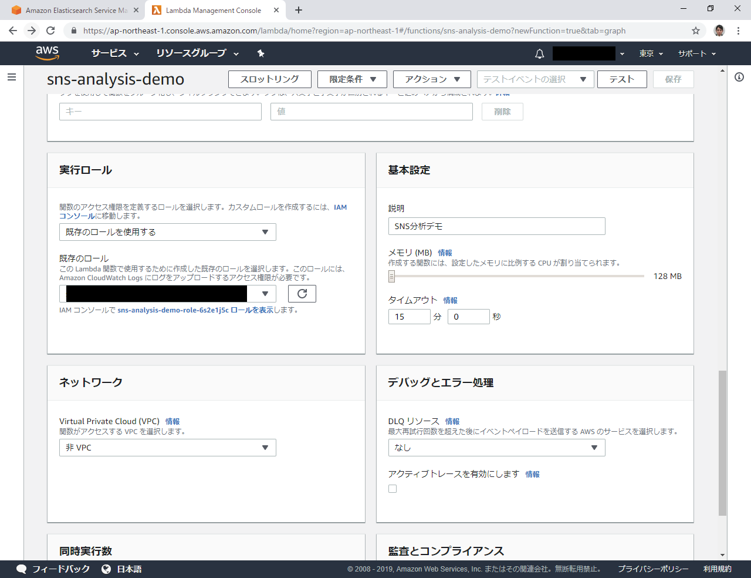Expand the execution role type dropdown
Screen dimensions: 751x578
[167, 232]
